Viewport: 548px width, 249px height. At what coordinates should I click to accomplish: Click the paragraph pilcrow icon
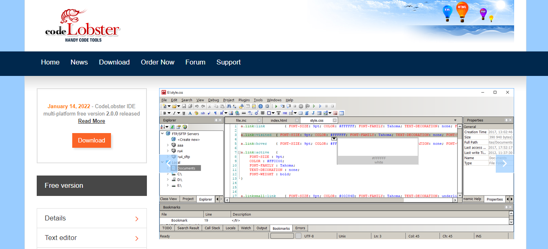(x=215, y=113)
